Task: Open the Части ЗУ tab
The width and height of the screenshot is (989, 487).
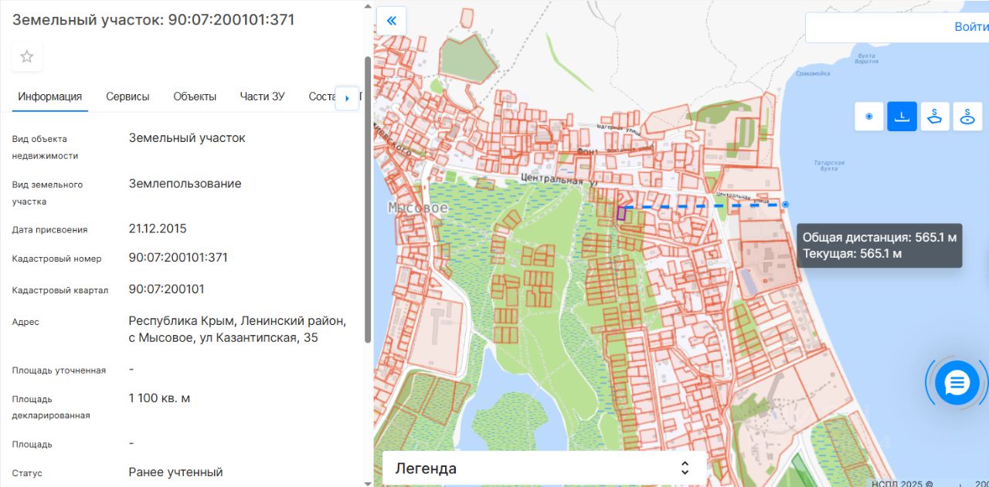Action: click(262, 96)
